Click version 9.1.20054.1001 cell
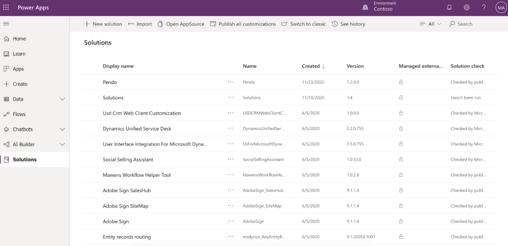This screenshot has width=508, height=246. click(x=361, y=237)
